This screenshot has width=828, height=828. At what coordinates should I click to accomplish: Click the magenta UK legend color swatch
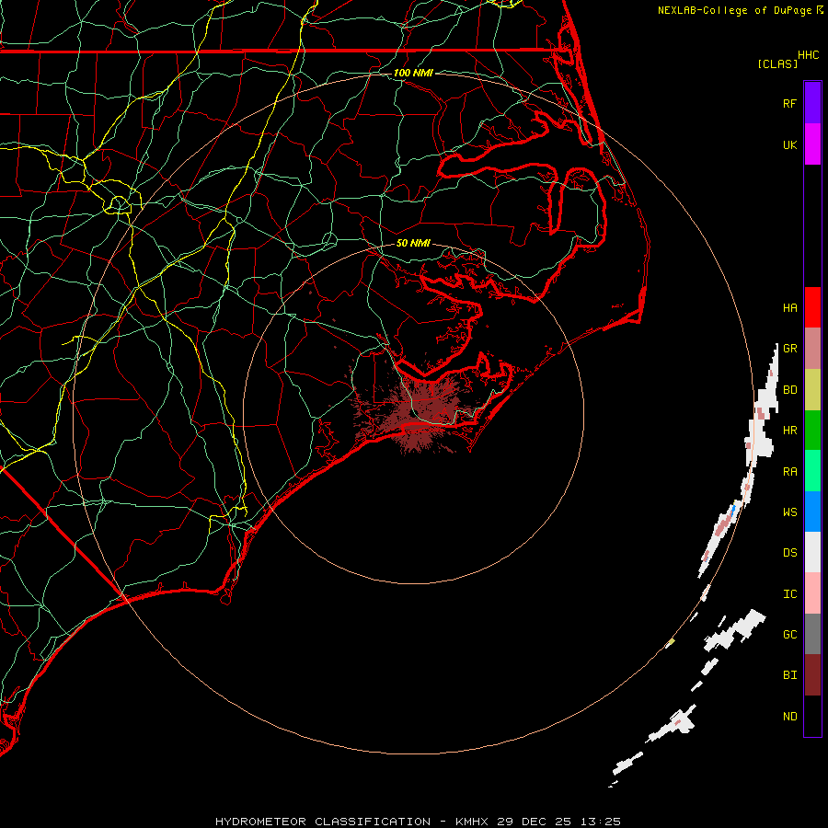[812, 144]
